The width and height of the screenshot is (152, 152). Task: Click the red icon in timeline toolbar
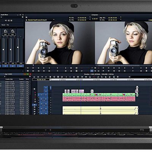pyautogui.click(x=94, y=77)
